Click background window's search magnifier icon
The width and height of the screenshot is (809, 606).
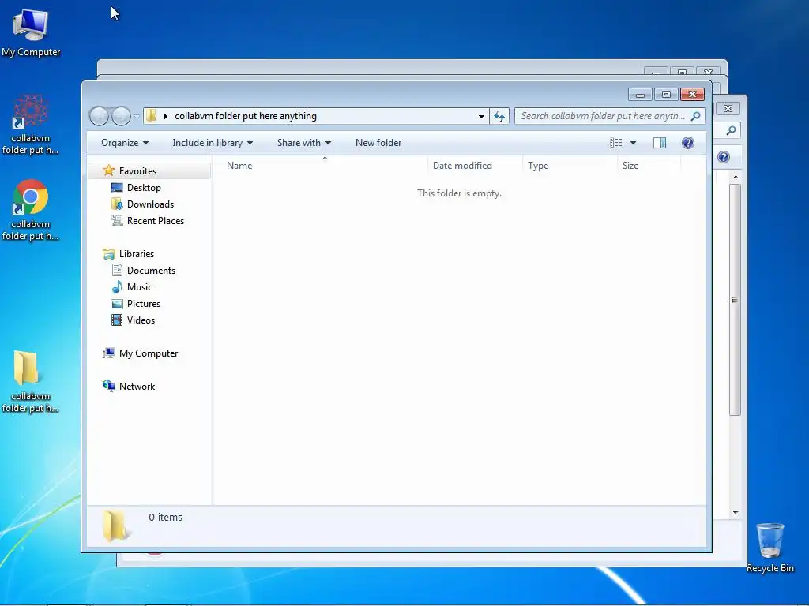tap(731, 130)
